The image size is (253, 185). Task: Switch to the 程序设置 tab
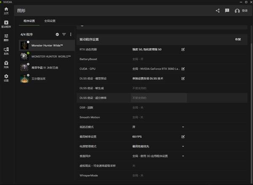[x=29, y=21]
